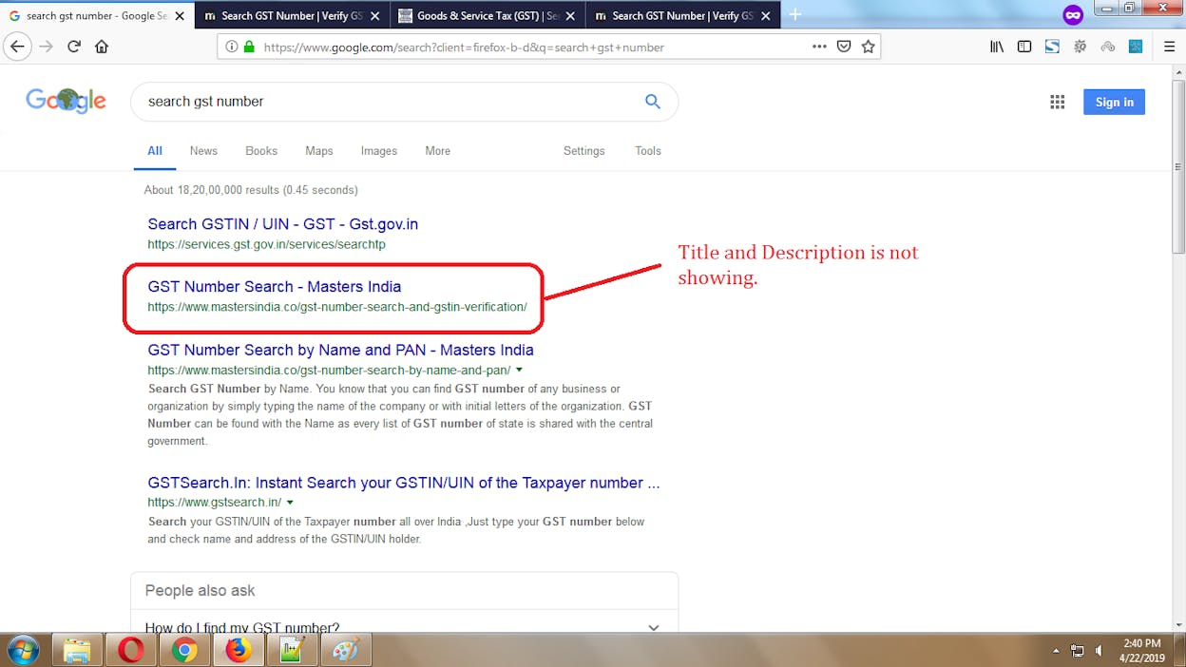Open the More search categories menu

[437, 151]
